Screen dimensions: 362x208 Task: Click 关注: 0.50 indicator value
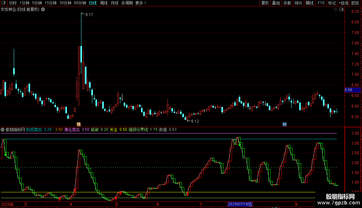click(118, 130)
